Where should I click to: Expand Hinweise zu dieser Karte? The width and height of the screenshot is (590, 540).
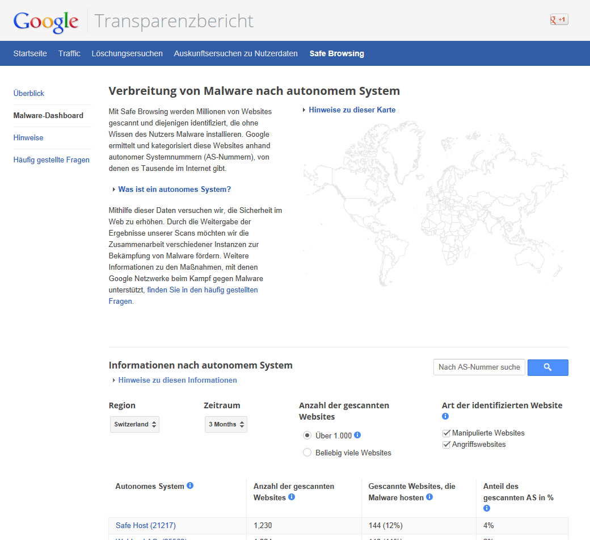(352, 110)
